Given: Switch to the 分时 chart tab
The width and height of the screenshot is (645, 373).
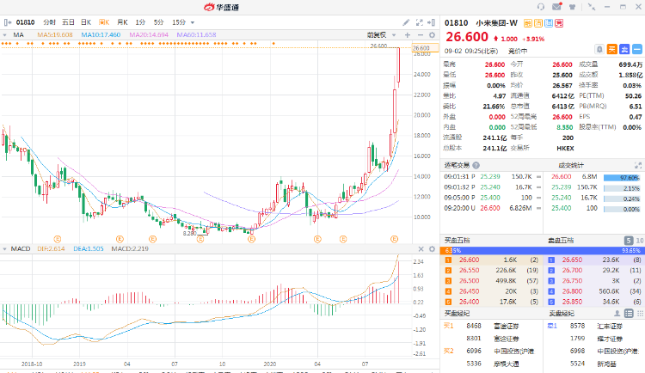Looking at the screenshot, I should click(49, 21).
